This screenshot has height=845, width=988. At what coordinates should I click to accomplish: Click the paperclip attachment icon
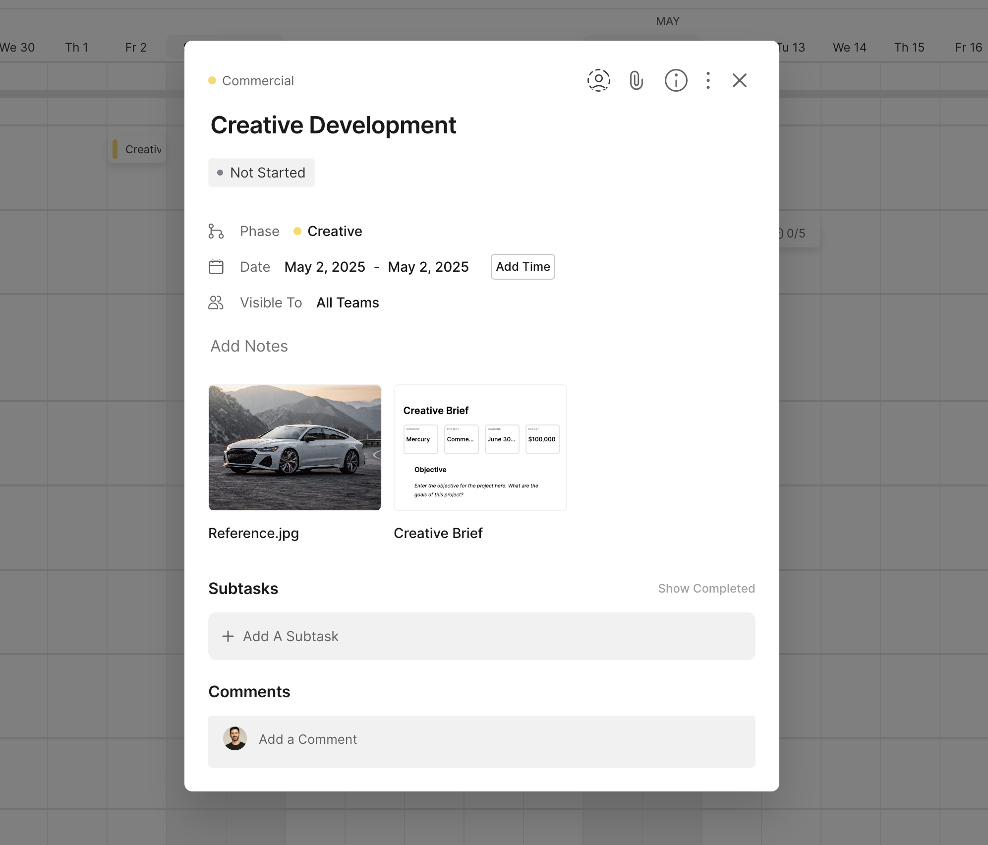[636, 80]
